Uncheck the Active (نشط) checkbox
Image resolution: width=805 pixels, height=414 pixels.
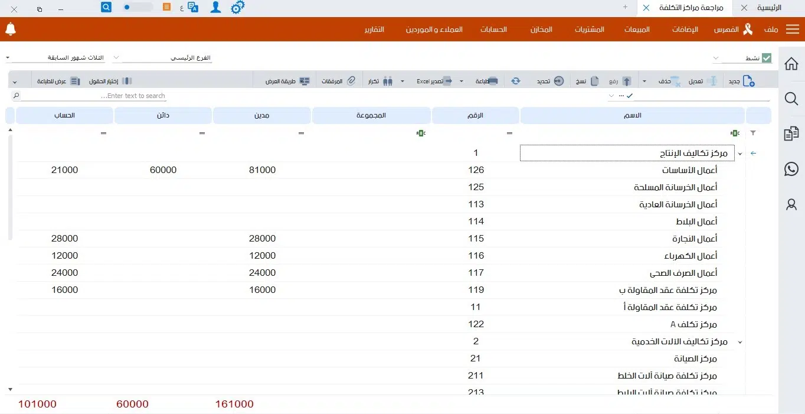[x=767, y=58]
